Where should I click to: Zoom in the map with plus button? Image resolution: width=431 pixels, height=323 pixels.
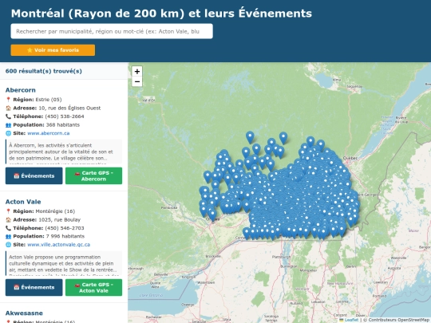point(137,72)
